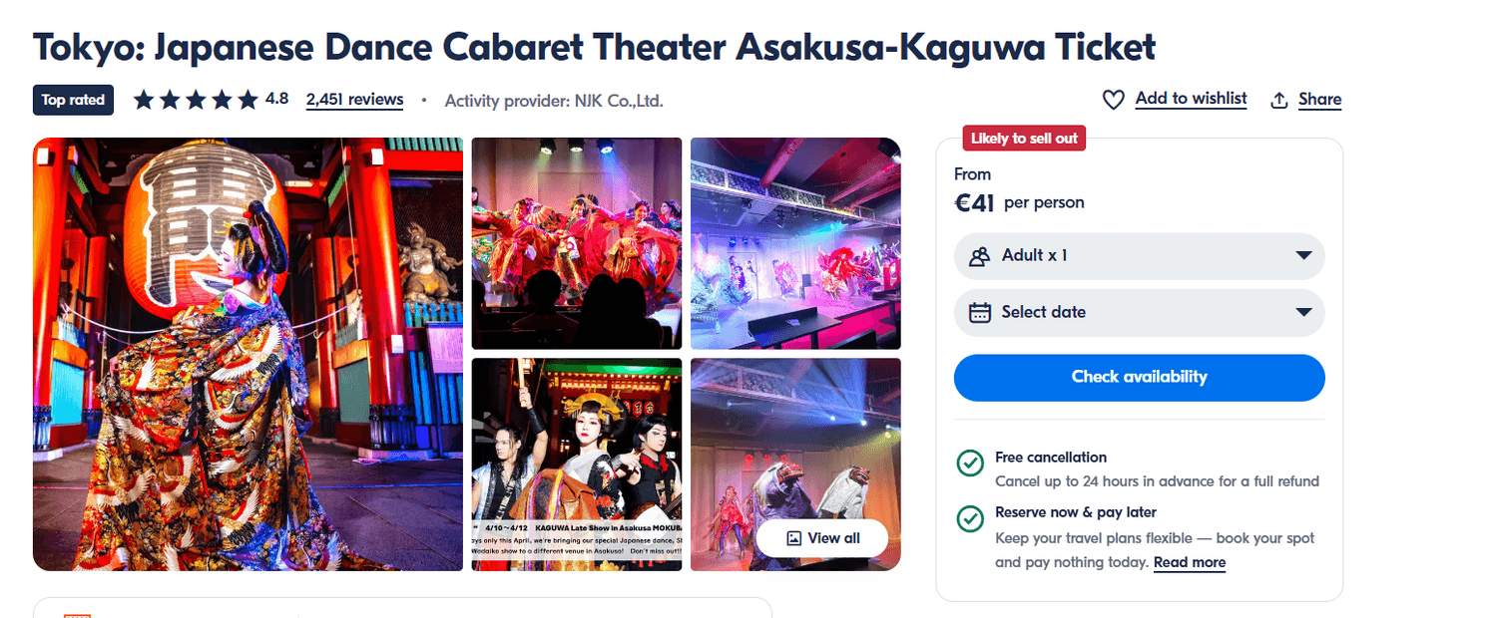Open the KAGUWA Late Show poster thumbnail
The image size is (1497, 618).
(x=576, y=464)
